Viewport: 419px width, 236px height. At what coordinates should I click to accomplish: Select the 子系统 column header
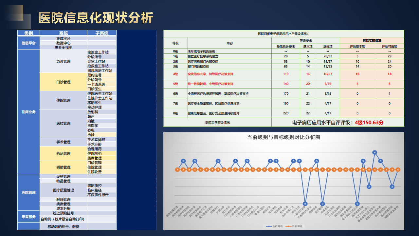102,33
